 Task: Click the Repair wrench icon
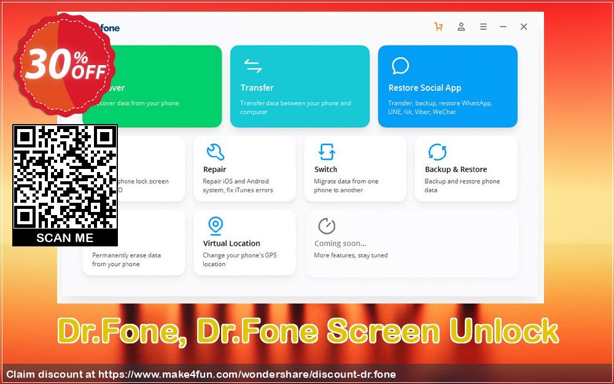[x=216, y=152]
